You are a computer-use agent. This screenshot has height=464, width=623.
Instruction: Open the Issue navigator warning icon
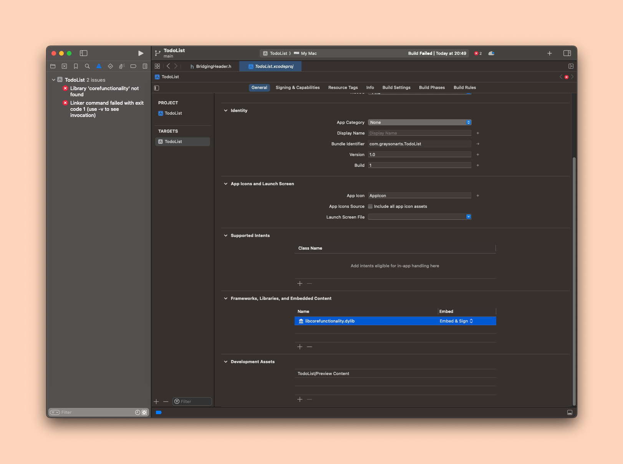tap(99, 66)
